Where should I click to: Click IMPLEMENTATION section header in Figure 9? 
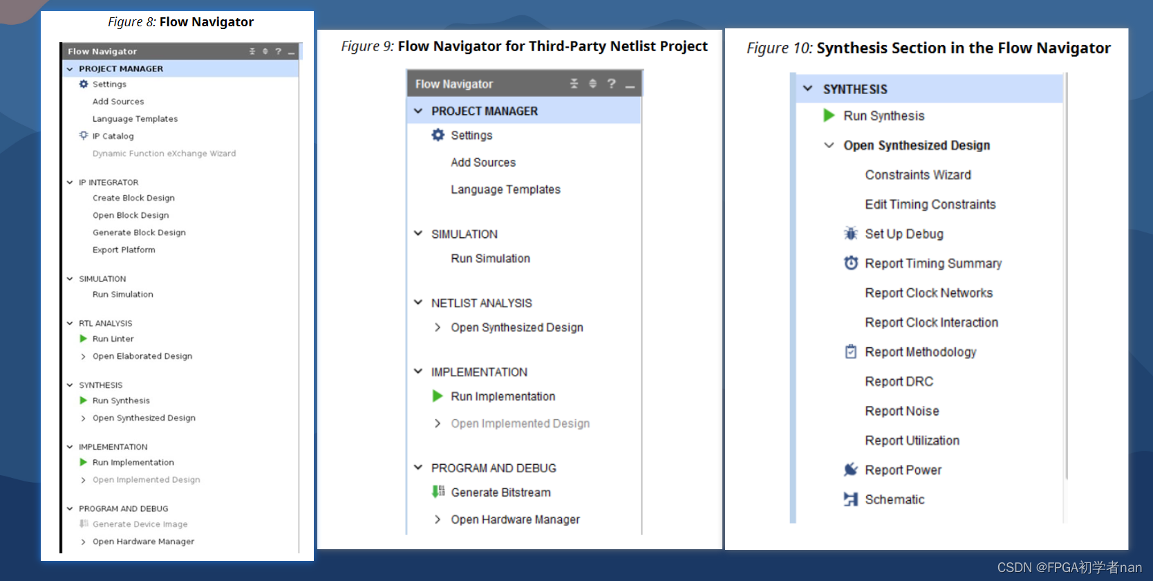click(479, 372)
